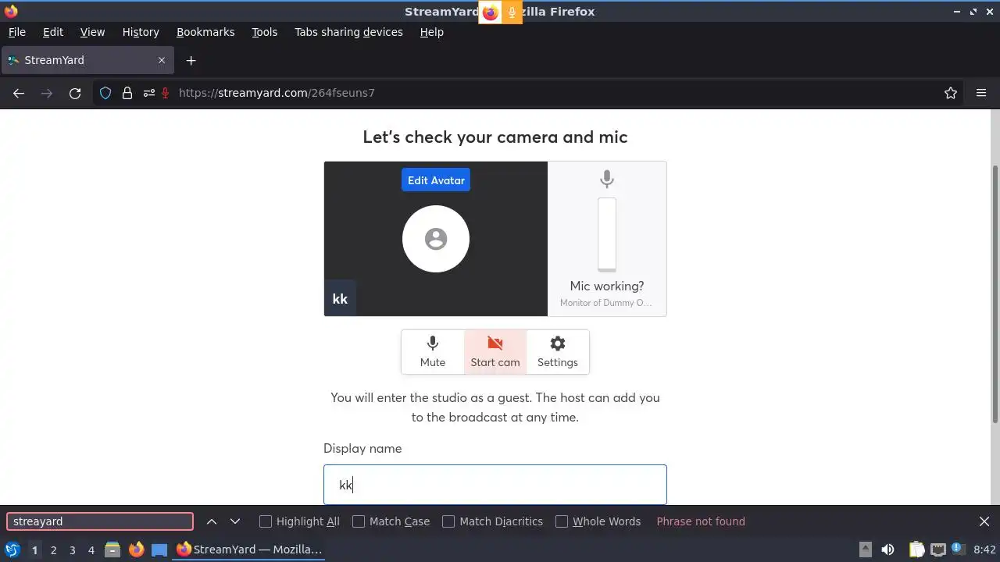Click the avatar placeholder circle
Image resolution: width=1000 pixels, height=562 pixels.
[x=436, y=239]
